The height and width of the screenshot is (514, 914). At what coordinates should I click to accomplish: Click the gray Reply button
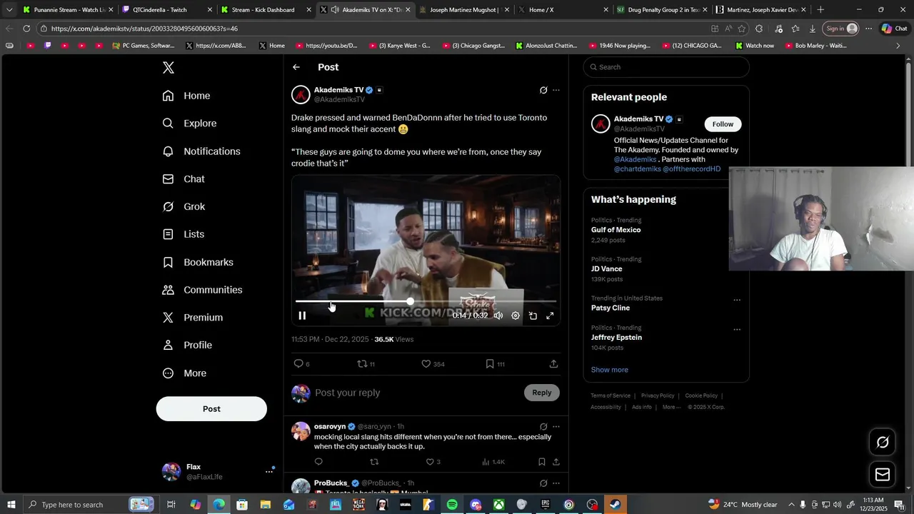(x=542, y=393)
